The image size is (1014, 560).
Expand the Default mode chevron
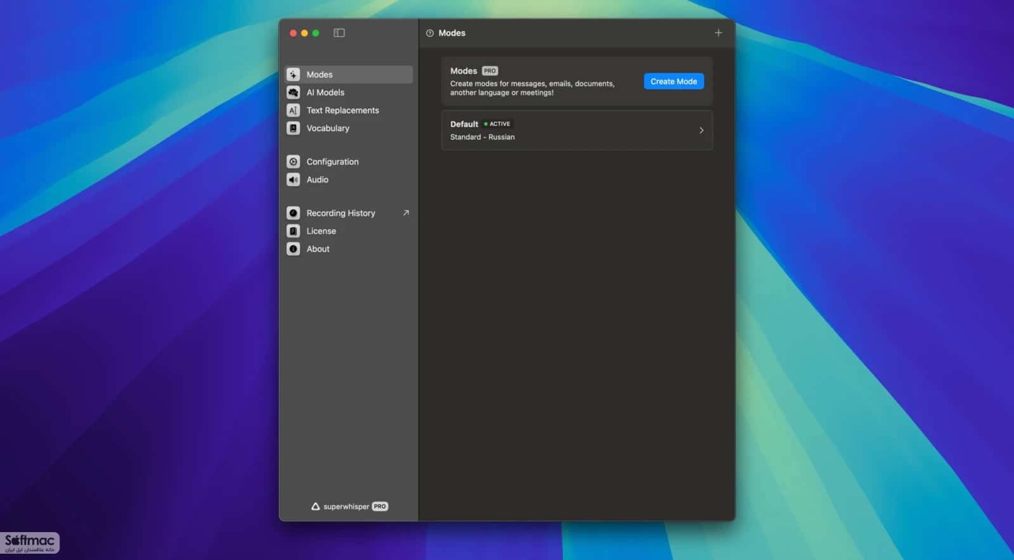click(702, 130)
